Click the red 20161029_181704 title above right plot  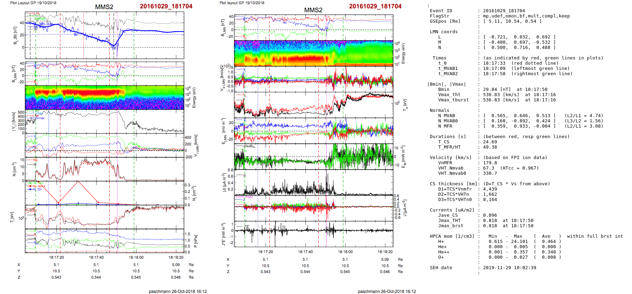375,6
